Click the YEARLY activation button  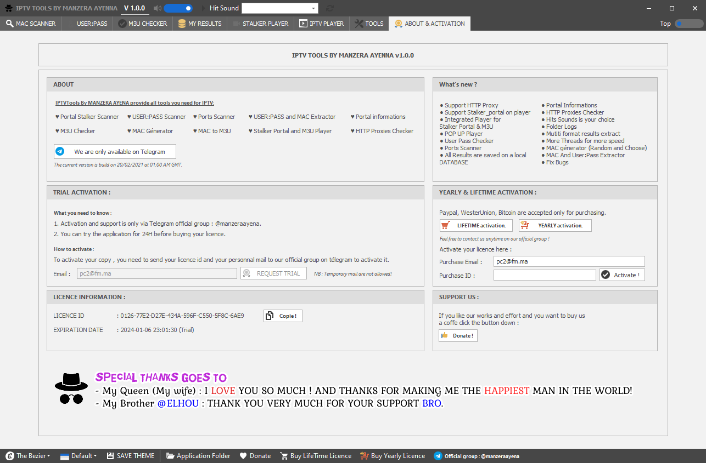coord(555,225)
